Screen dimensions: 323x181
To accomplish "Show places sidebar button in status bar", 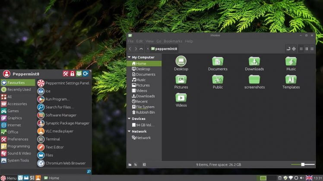I will coord(130,165).
